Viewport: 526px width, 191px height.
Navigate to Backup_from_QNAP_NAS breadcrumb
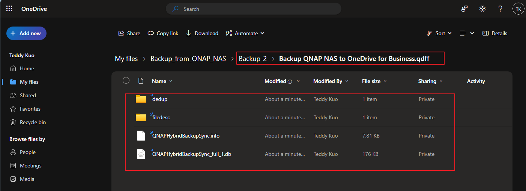[188, 59]
